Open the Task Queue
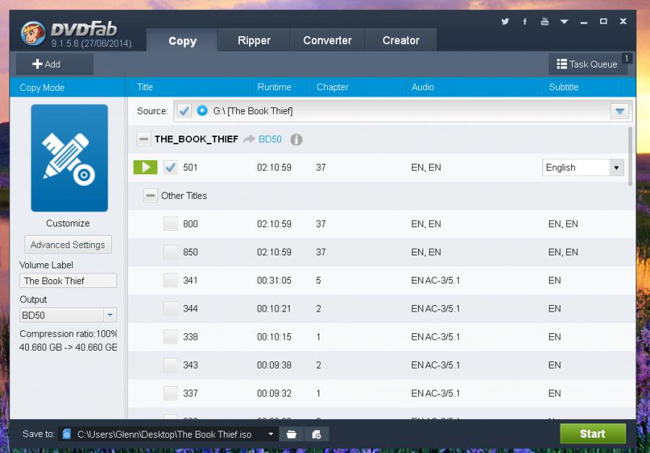The image size is (650, 453). pos(587,64)
